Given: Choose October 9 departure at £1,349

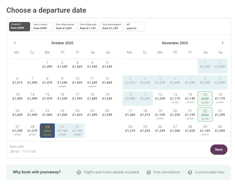Looking at the screenshot, I should tap(62, 82).
